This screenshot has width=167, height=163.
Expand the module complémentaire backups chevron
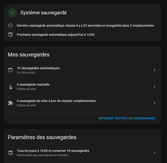pos(154,103)
